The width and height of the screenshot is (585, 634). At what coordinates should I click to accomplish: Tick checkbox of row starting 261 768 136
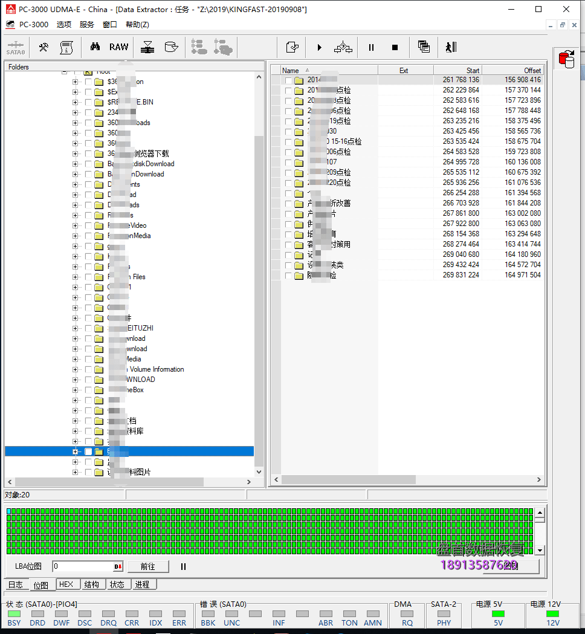tap(288, 80)
